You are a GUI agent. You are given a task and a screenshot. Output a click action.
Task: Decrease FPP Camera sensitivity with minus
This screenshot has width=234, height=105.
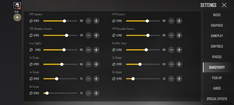click(x=171, y=21)
